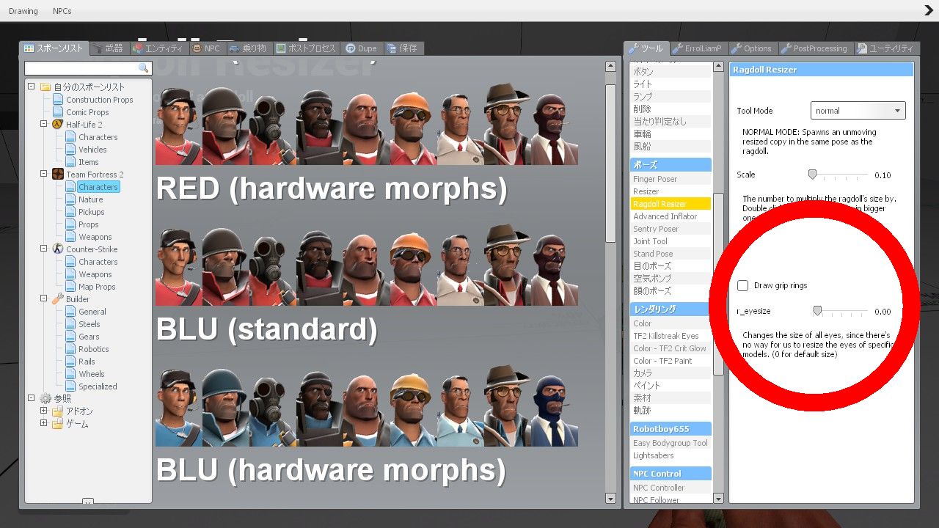Open the Comic Props spawnlist
Viewport: 939px width, 528px height.
[x=87, y=112]
